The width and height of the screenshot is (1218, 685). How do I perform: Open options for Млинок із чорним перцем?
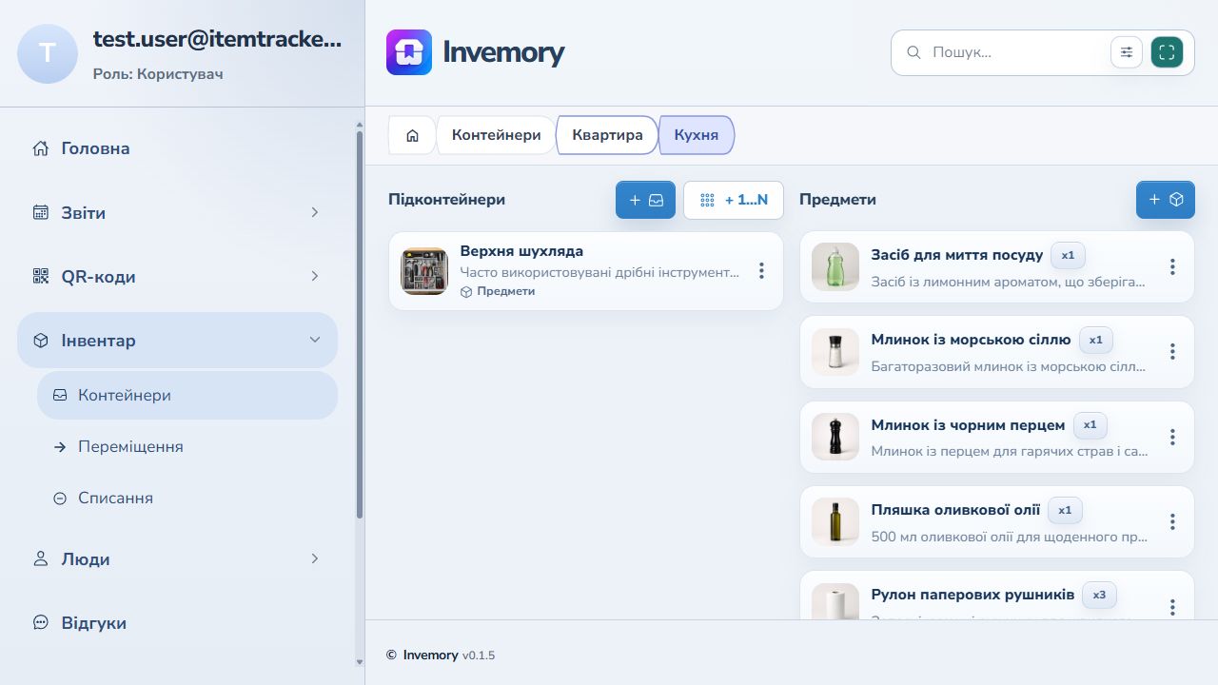pos(1172,437)
